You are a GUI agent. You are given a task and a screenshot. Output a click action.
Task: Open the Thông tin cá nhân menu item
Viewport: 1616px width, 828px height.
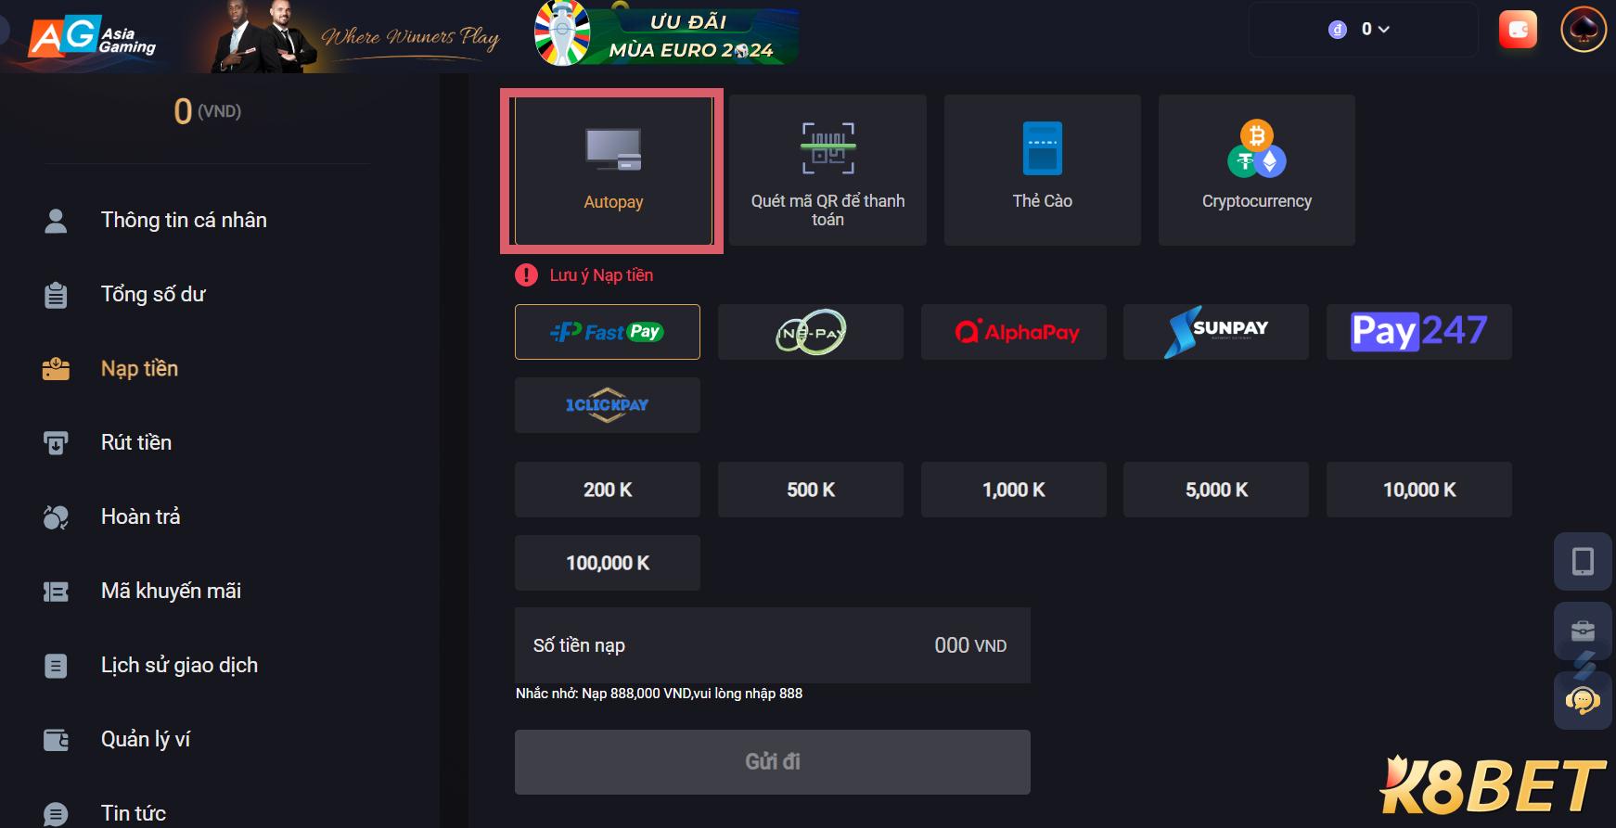[184, 221]
